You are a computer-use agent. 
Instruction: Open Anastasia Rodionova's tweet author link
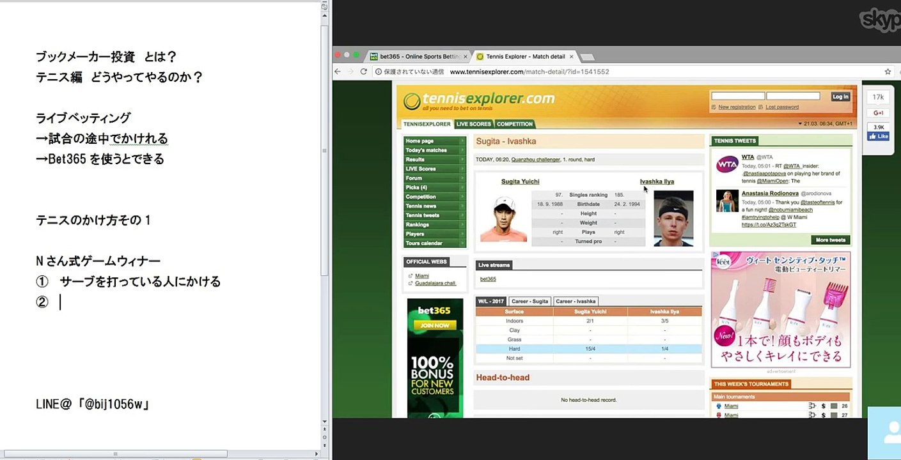[771, 193]
